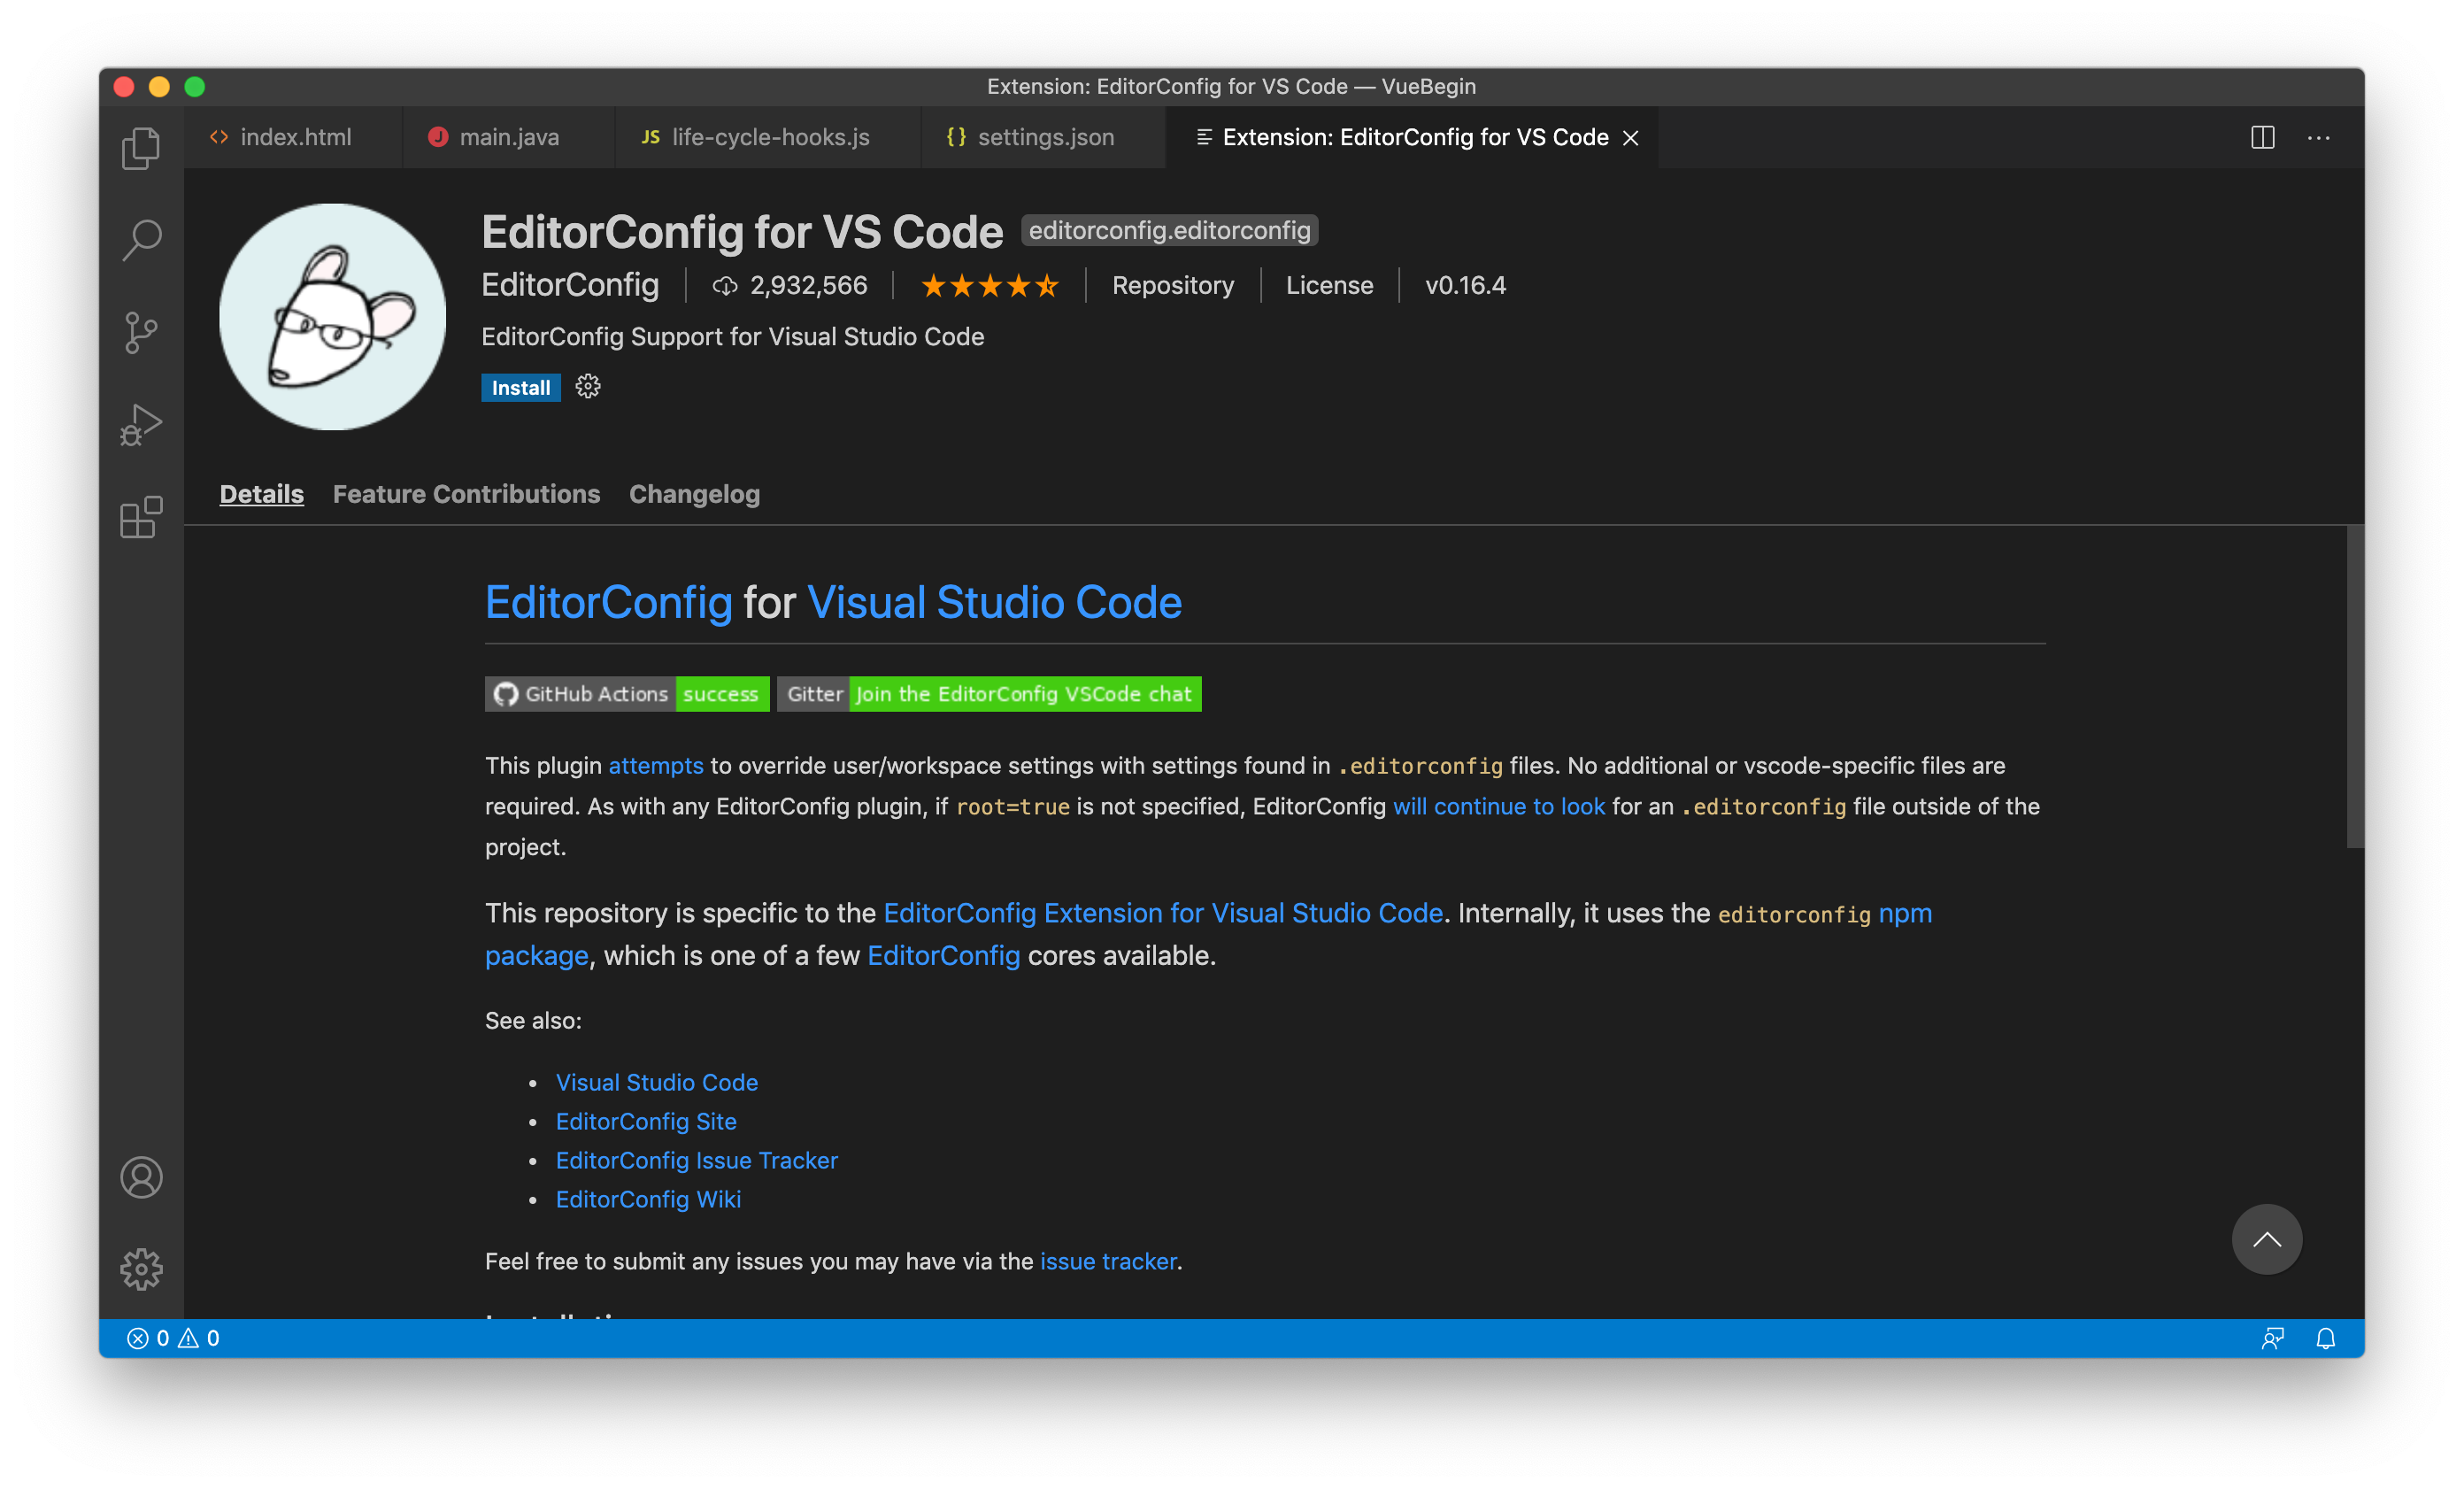This screenshot has width=2464, height=1489.
Task: Open the Accounts menu icon
Action: click(141, 1177)
